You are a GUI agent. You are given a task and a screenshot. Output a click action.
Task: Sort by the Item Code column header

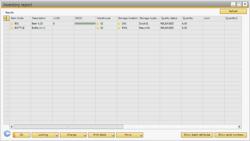[x=20, y=18]
